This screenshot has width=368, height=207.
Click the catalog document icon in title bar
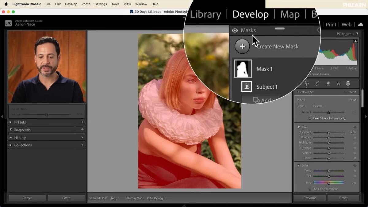132,12
